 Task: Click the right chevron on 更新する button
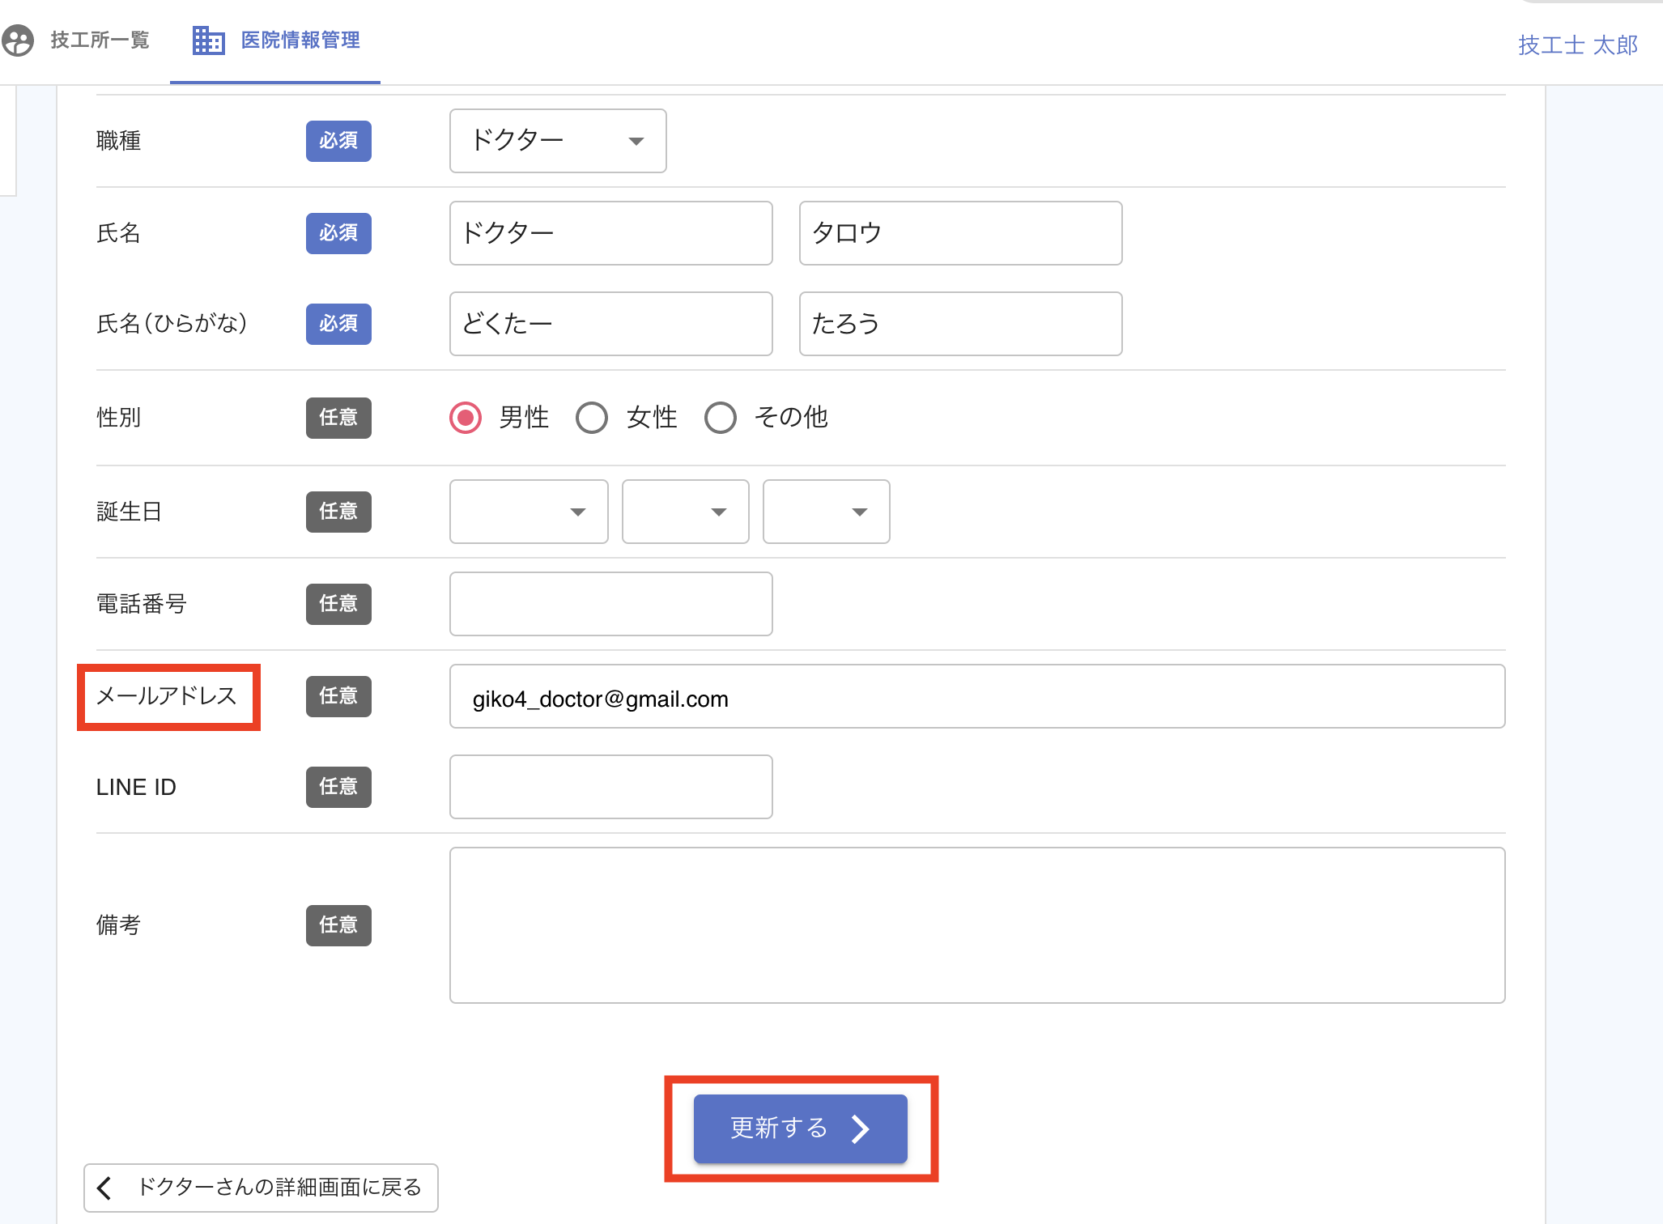tap(860, 1128)
